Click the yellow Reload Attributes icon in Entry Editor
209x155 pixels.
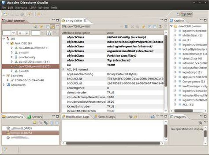coord(143,27)
